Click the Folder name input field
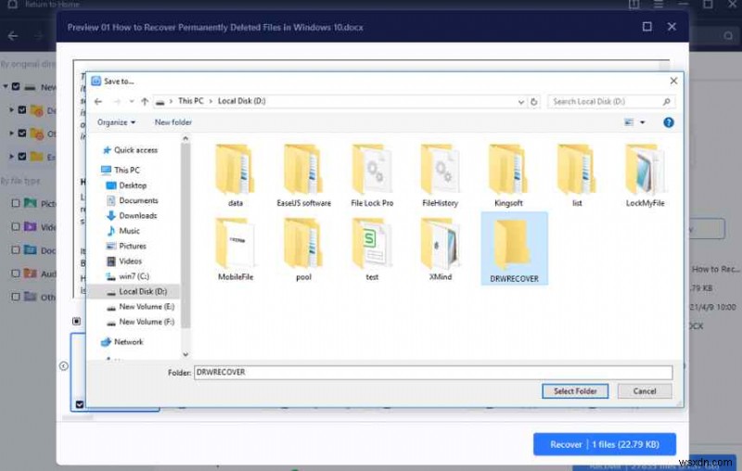The width and height of the screenshot is (742, 471). pyautogui.click(x=433, y=373)
